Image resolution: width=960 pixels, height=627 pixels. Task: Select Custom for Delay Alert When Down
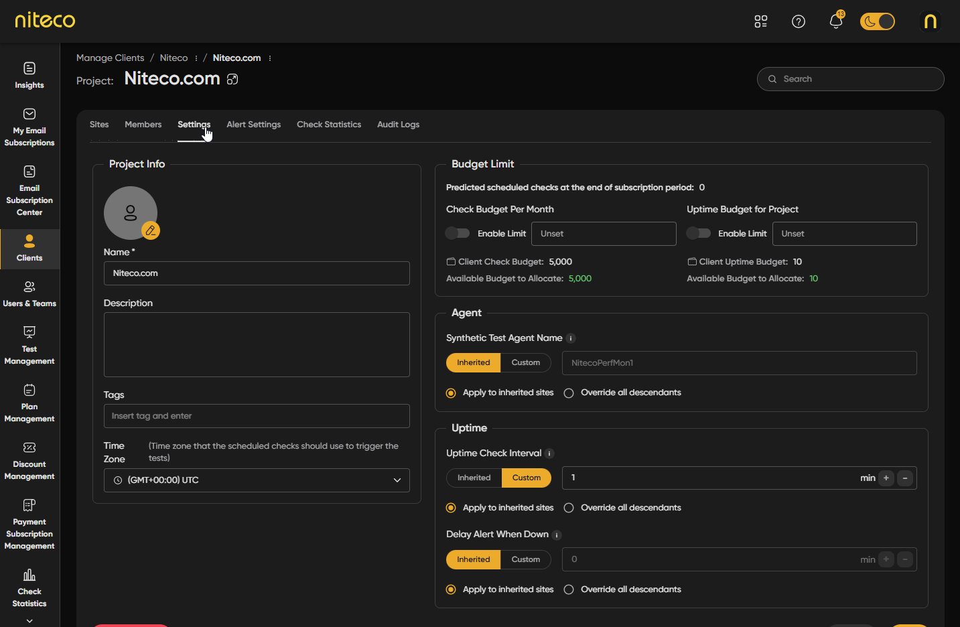pos(525,559)
